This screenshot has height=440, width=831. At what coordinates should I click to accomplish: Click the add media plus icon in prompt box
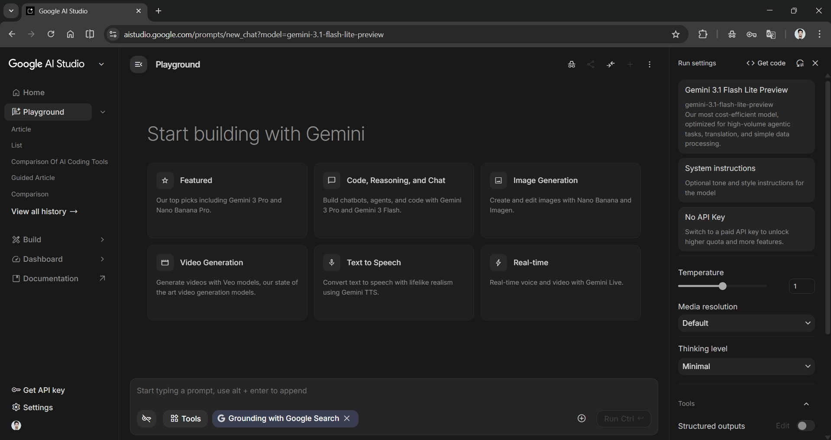[582, 418]
